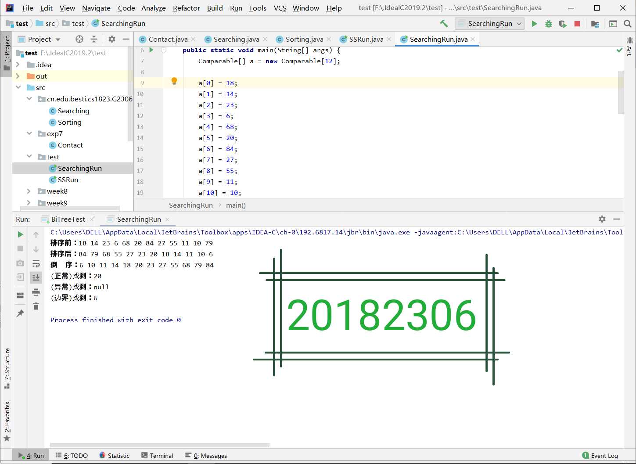Click the editor vertical scrollbar
The width and height of the screenshot is (636, 464).
pyautogui.click(x=621, y=93)
